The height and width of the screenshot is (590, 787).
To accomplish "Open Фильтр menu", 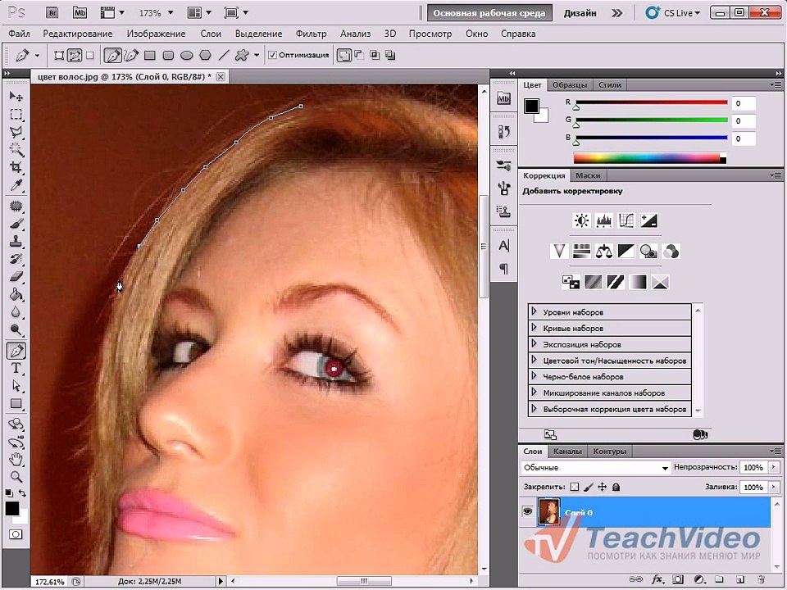I will 312,34.
